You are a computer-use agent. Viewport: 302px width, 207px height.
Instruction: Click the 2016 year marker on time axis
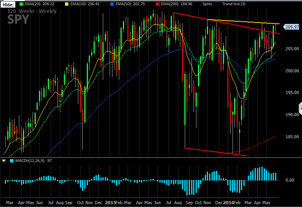pos(228,203)
